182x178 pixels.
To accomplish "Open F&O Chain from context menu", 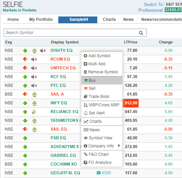I will pos(102,154).
